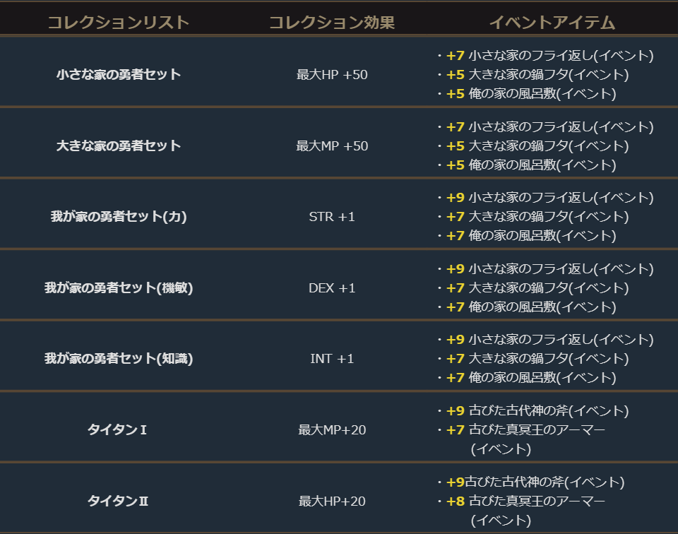Click the イベントアイテム column header
678x534 pixels.
coord(552,23)
